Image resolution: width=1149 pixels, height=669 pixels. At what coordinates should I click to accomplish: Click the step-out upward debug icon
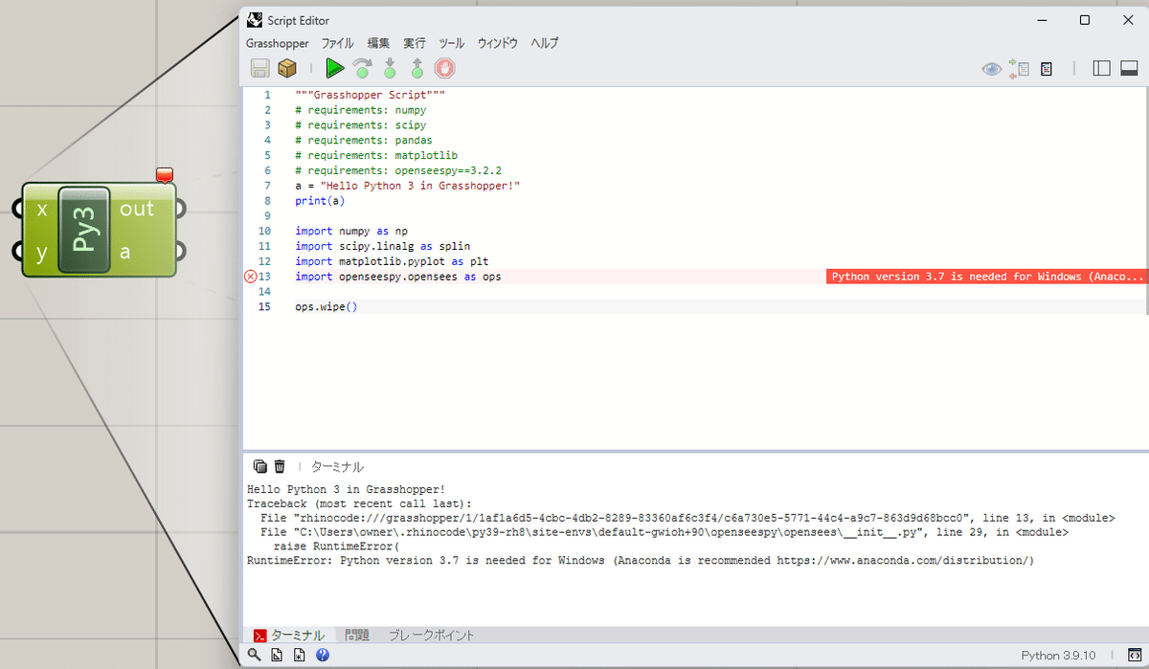(x=417, y=68)
